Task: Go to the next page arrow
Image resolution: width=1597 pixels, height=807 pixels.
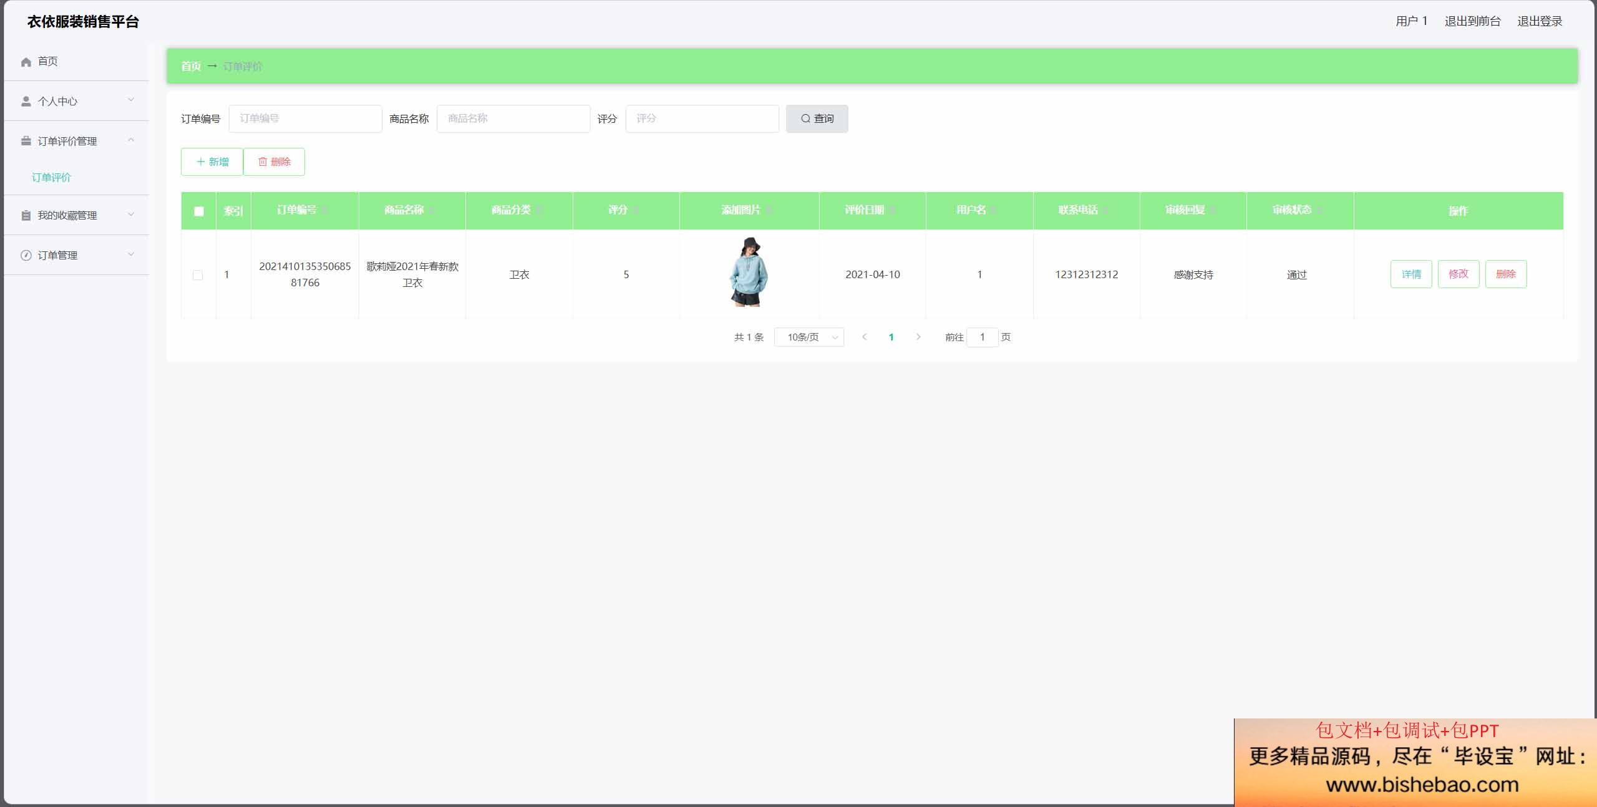Action: (x=918, y=337)
